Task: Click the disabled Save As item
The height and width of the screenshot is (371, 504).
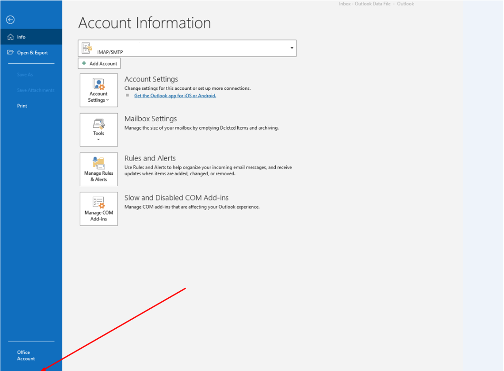Action: [x=25, y=75]
